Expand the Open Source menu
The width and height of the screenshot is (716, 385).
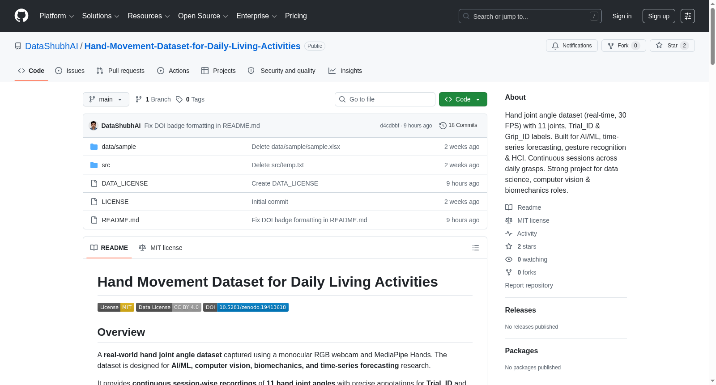pos(203,16)
